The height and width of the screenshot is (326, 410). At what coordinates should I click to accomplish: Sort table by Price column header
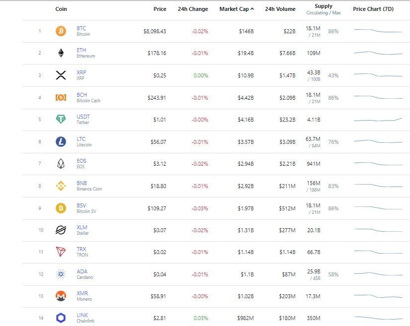(160, 9)
